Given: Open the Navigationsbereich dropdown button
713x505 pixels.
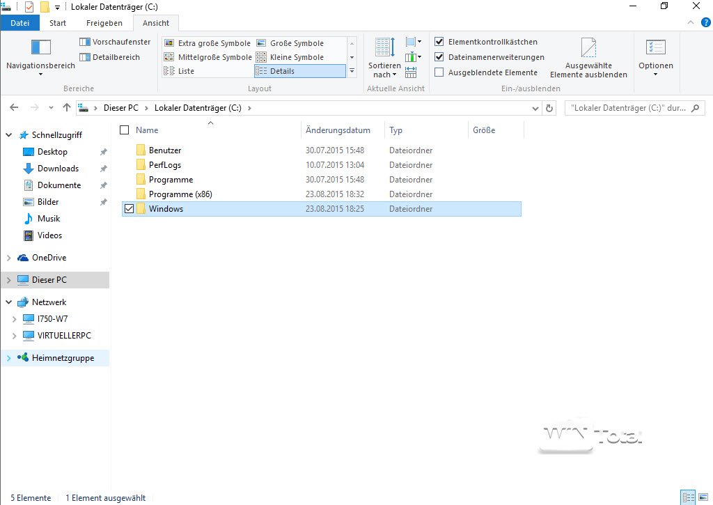Looking at the screenshot, I should point(40,57).
